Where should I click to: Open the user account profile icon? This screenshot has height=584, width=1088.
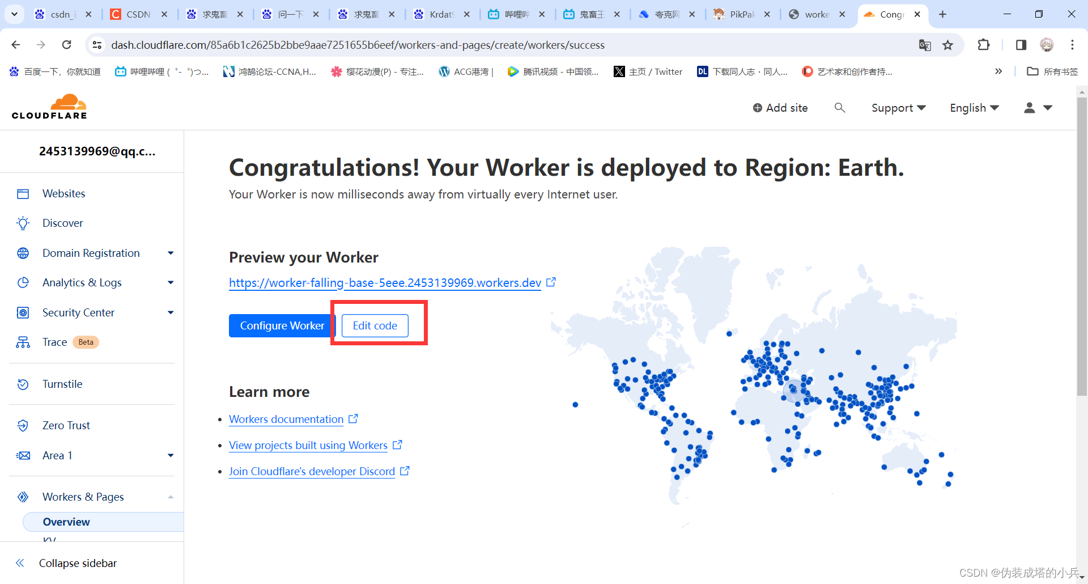(x=1030, y=108)
